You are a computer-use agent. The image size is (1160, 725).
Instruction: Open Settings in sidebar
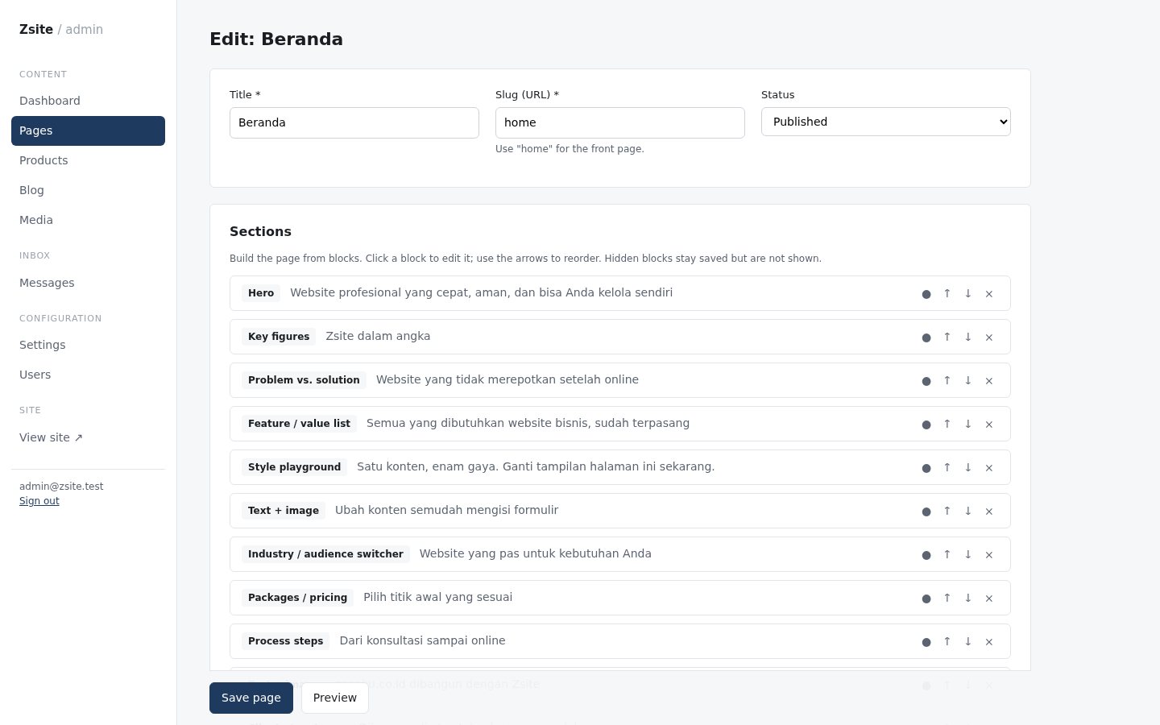tap(88, 345)
